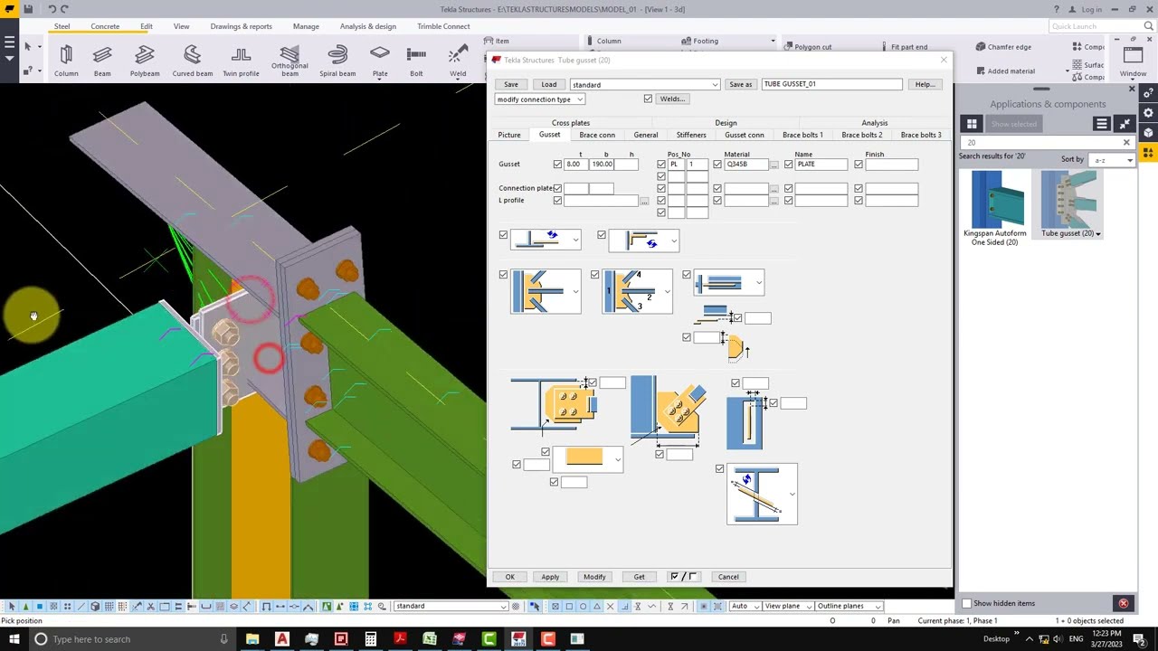Open the Drawings & reports tab
The width and height of the screenshot is (1158, 651).
coord(241,26)
